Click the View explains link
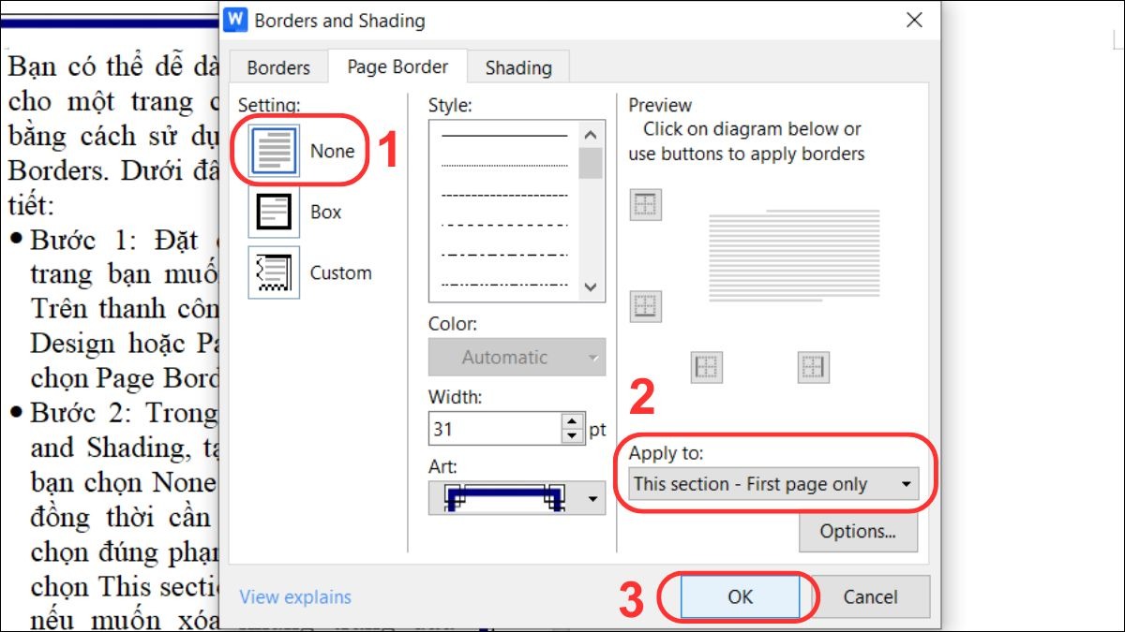 [295, 597]
